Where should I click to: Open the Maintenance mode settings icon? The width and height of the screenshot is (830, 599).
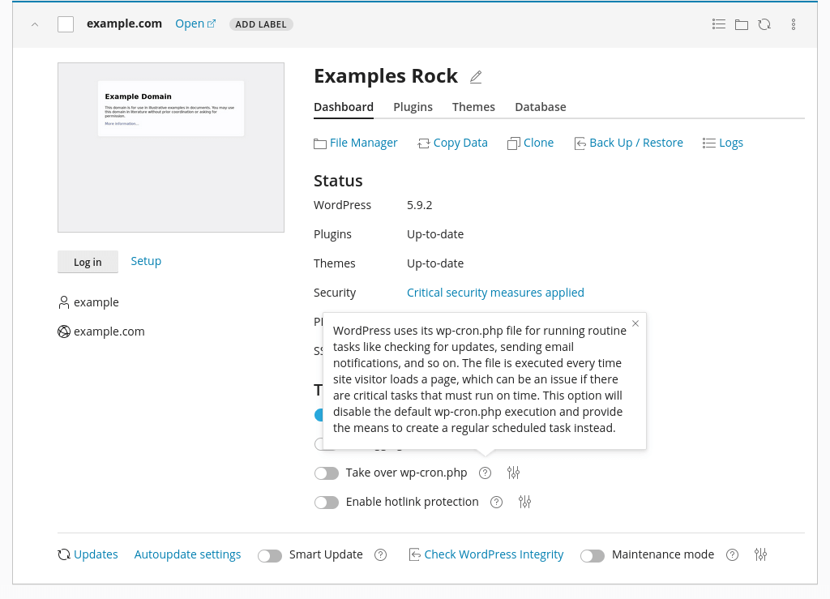tap(760, 554)
